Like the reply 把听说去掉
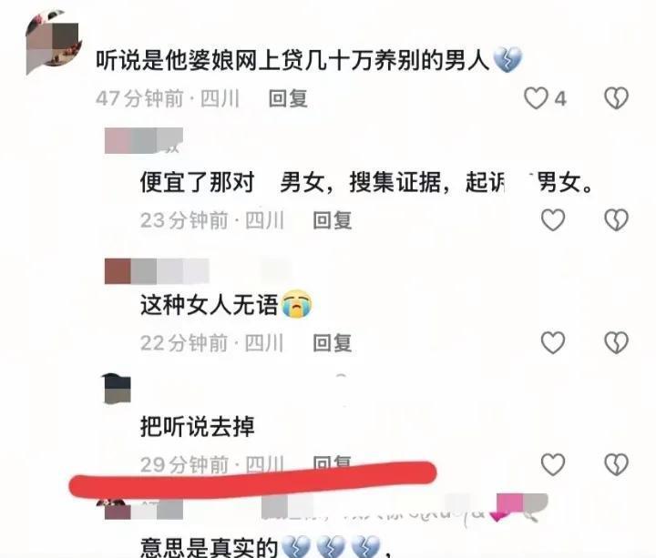This screenshot has height=558, width=656. tap(553, 464)
